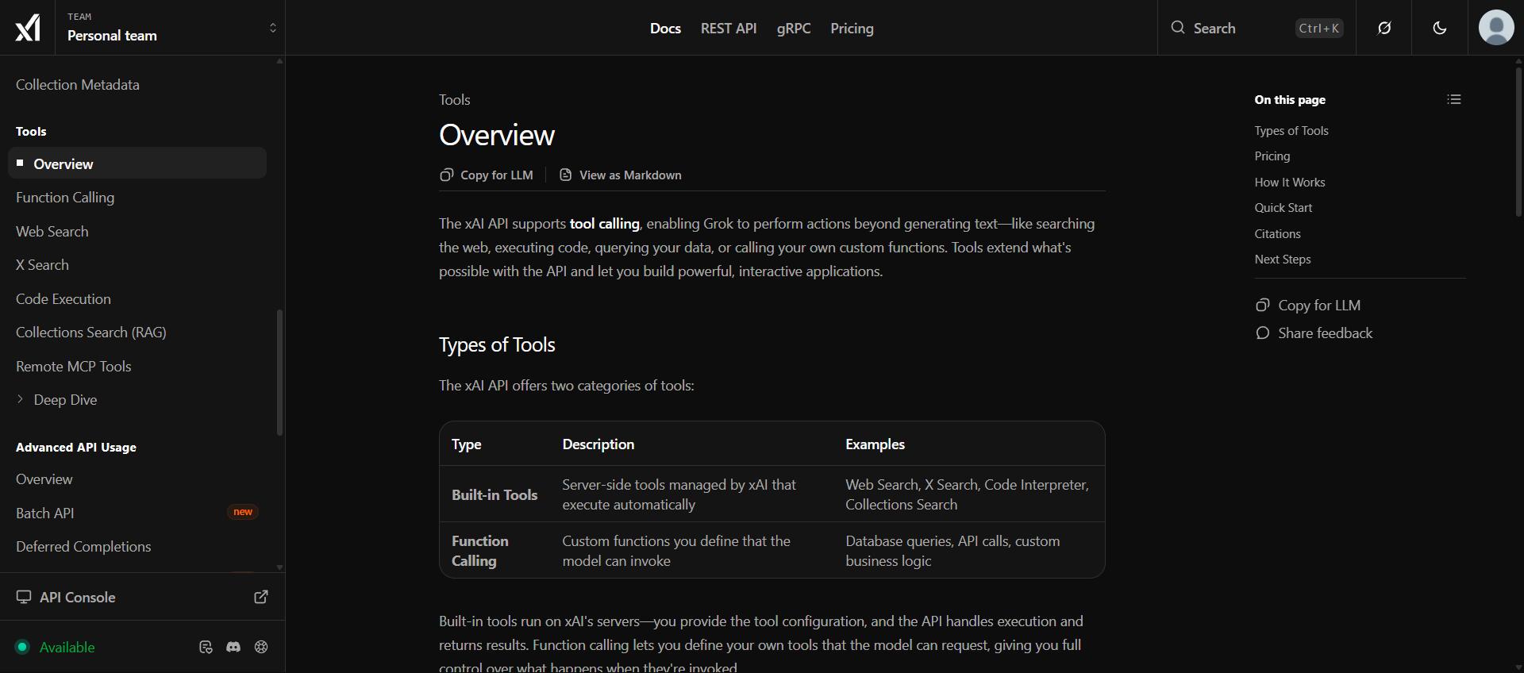Image resolution: width=1524 pixels, height=673 pixels.
Task: Open the Pricing tab in header
Action: [852, 29]
